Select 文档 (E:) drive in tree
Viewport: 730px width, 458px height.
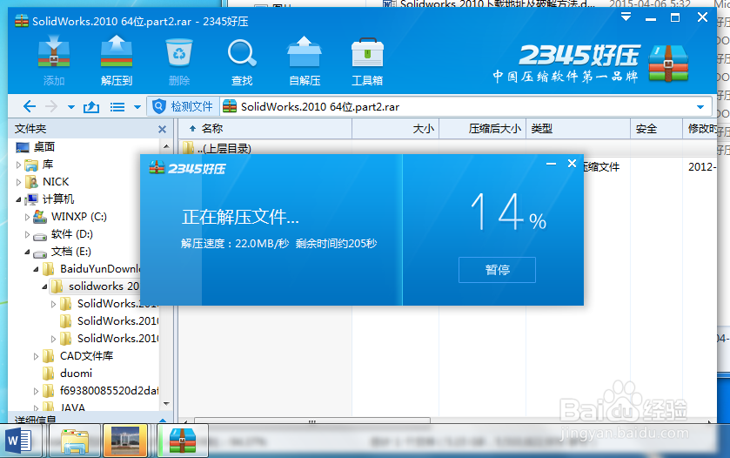(x=70, y=252)
